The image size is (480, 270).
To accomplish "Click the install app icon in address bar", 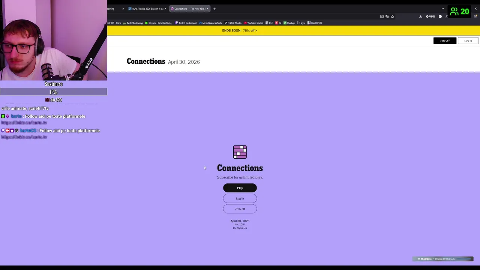I will 382,16.
